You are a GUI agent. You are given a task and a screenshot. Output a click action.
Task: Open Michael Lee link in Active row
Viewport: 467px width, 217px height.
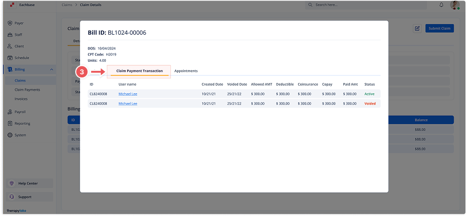point(128,94)
